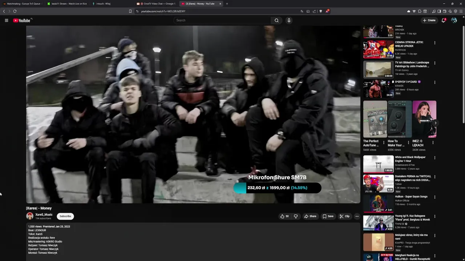
Task: Open options for Young Igi Flava video
Action: point(434,216)
